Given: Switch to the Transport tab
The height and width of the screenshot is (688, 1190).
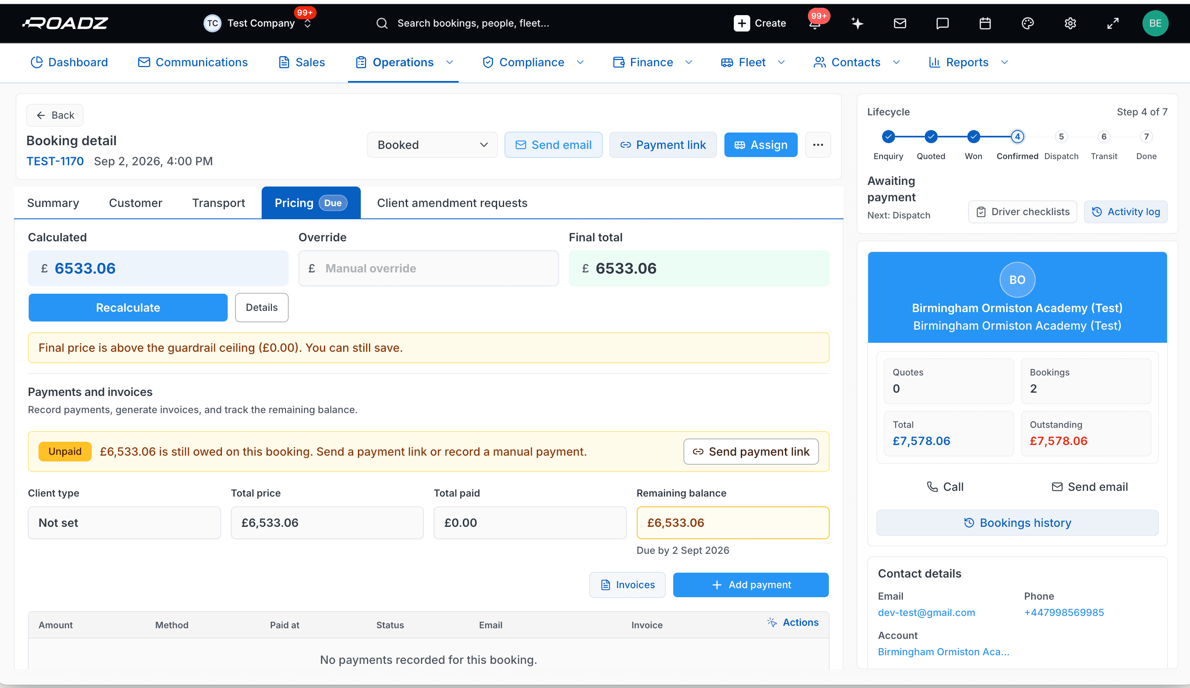Looking at the screenshot, I should coord(219,203).
